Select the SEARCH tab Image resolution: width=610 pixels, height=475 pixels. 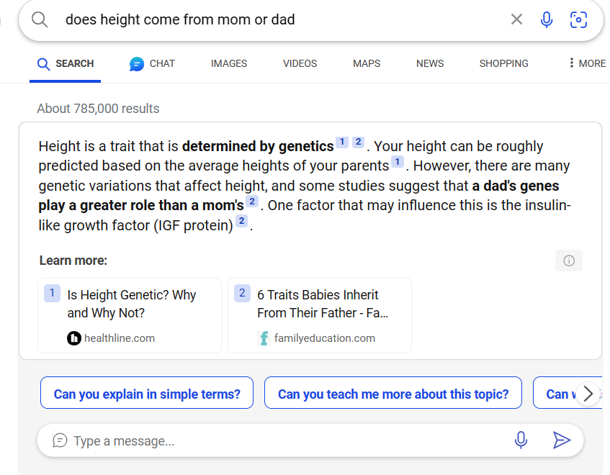coord(66,64)
